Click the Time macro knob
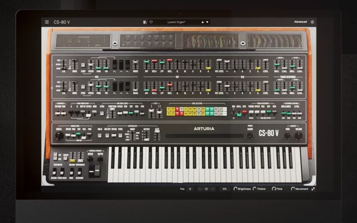Screen dimensions: 357x223 [274, 188]
